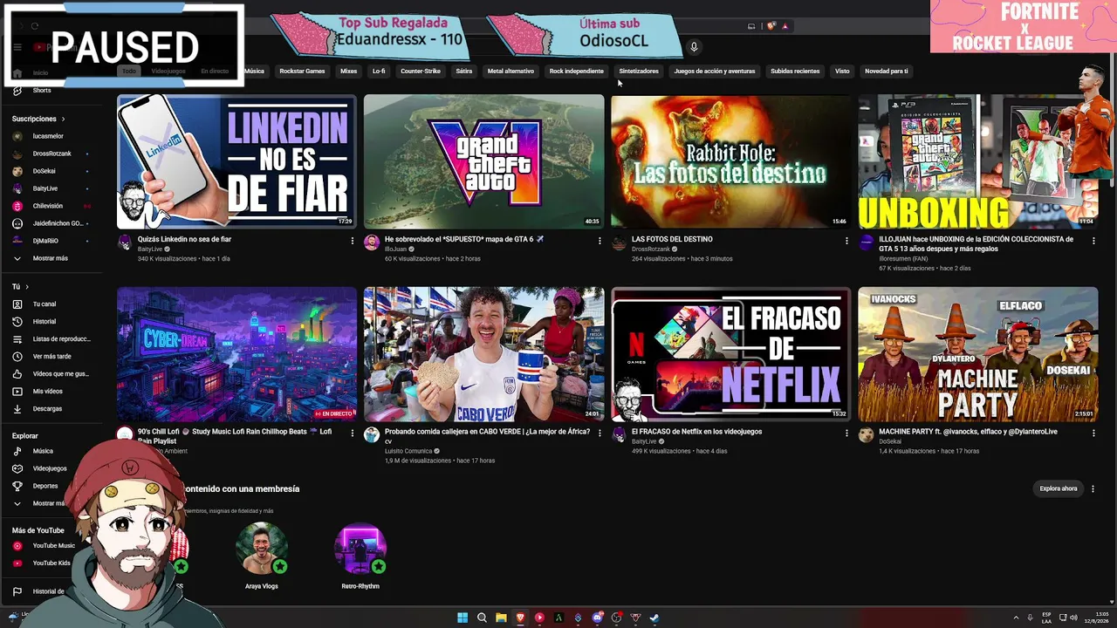The image size is (1117, 628).
Task: Open the Retro-Rhythm membership channel
Action: point(360,556)
